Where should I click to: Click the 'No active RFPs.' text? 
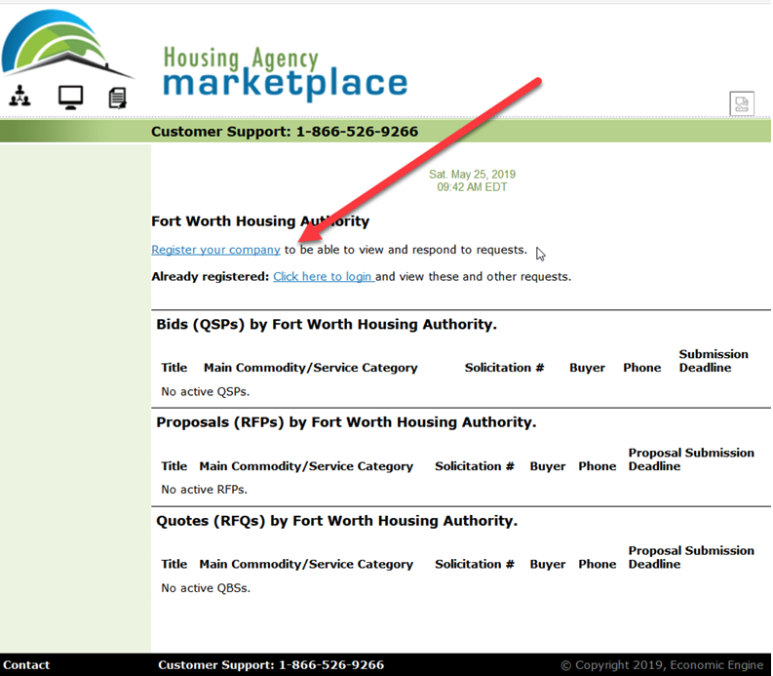click(x=204, y=490)
